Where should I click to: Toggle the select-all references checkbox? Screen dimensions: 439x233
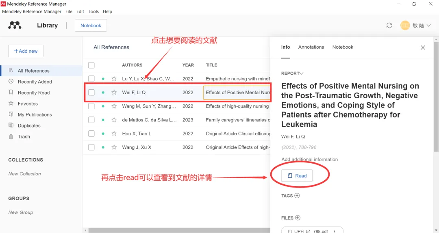pyautogui.click(x=91, y=65)
